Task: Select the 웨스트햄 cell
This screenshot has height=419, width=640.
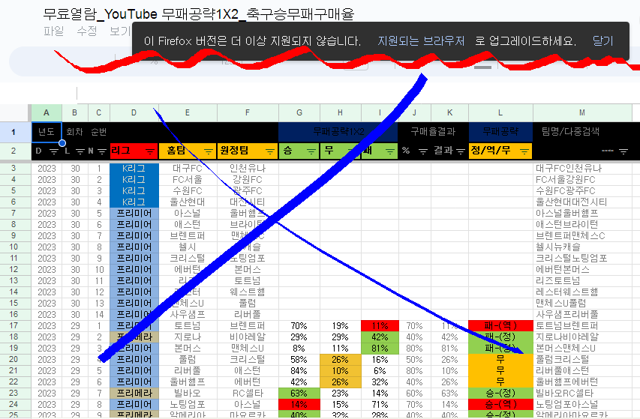Action: tap(248, 292)
